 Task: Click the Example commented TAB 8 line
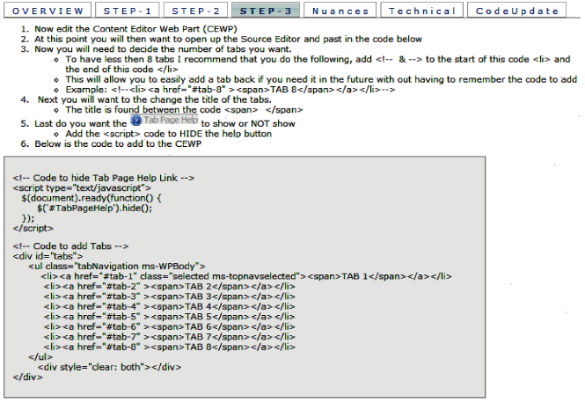coord(230,90)
